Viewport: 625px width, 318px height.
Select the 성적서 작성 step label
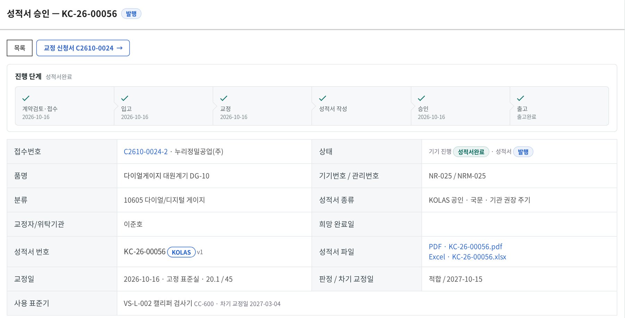point(333,109)
